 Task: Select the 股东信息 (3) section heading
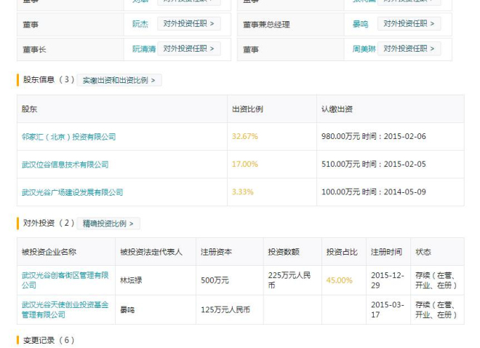[49, 79]
